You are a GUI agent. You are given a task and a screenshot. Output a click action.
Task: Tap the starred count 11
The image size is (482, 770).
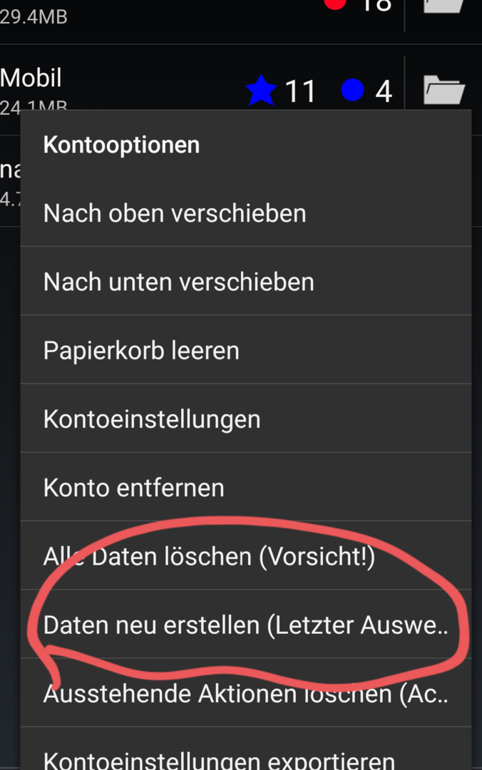(300, 91)
